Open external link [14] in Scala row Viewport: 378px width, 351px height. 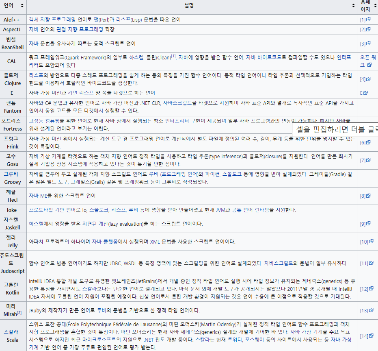[366, 336]
